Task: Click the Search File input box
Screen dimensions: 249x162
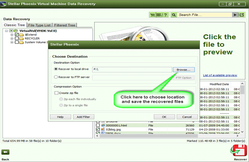Action: [205, 15]
